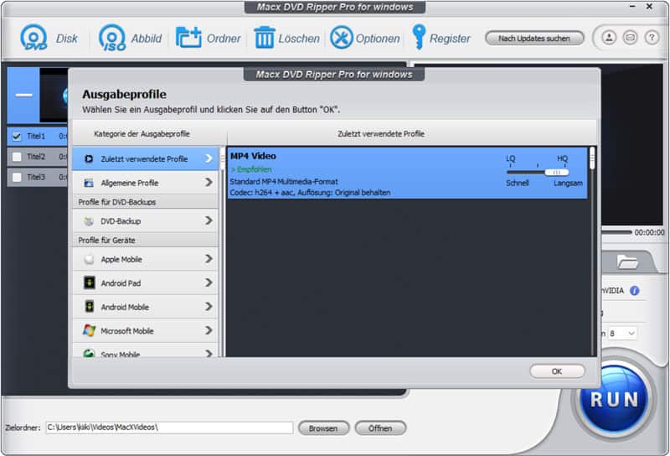Click the email envelope icon
Image resolution: width=670 pixels, height=456 pixels.
tap(631, 38)
